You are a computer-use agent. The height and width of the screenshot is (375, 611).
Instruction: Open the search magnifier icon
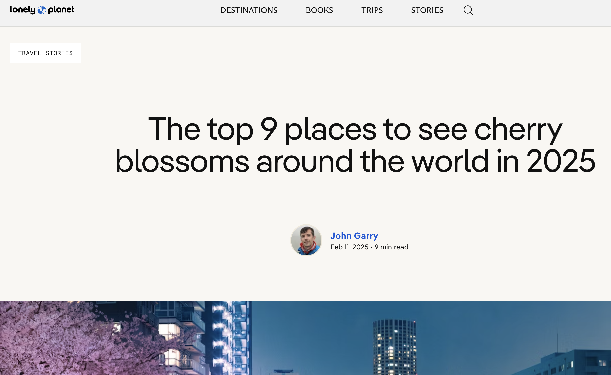click(468, 10)
